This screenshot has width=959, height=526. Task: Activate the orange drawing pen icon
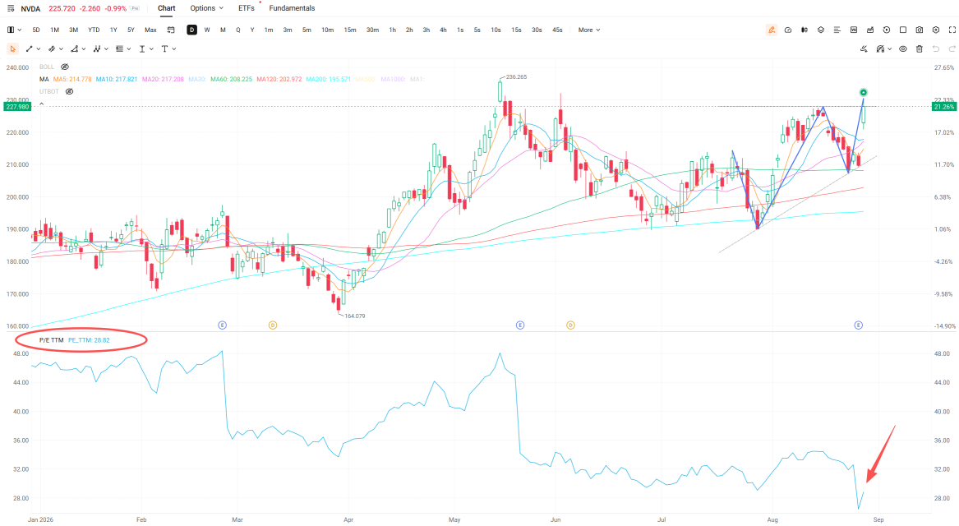coord(772,30)
